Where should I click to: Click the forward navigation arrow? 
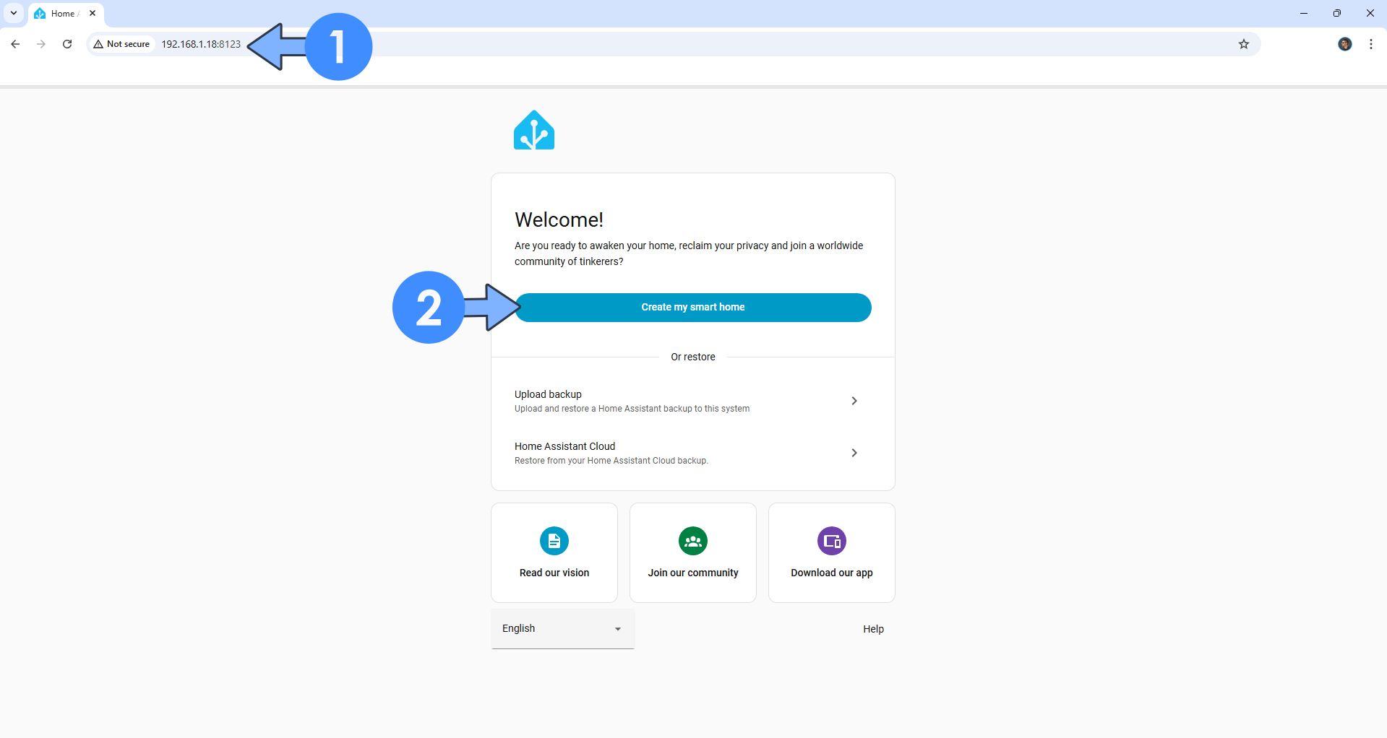(40, 44)
